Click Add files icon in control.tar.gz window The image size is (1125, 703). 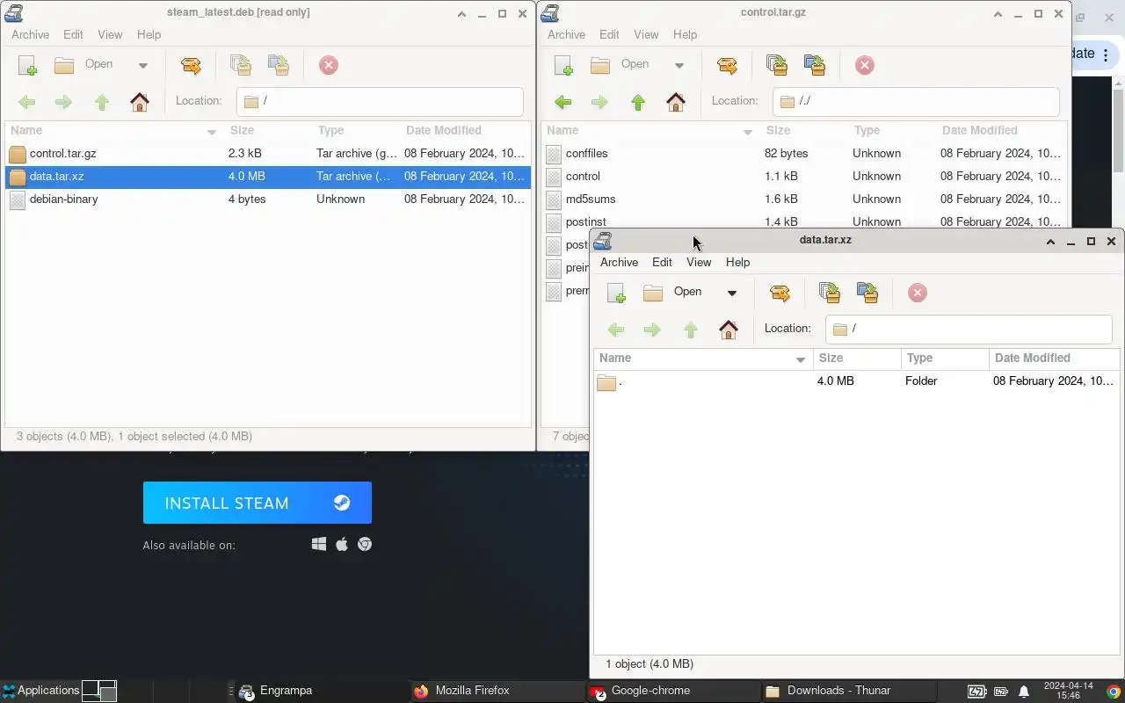pyautogui.click(x=776, y=65)
